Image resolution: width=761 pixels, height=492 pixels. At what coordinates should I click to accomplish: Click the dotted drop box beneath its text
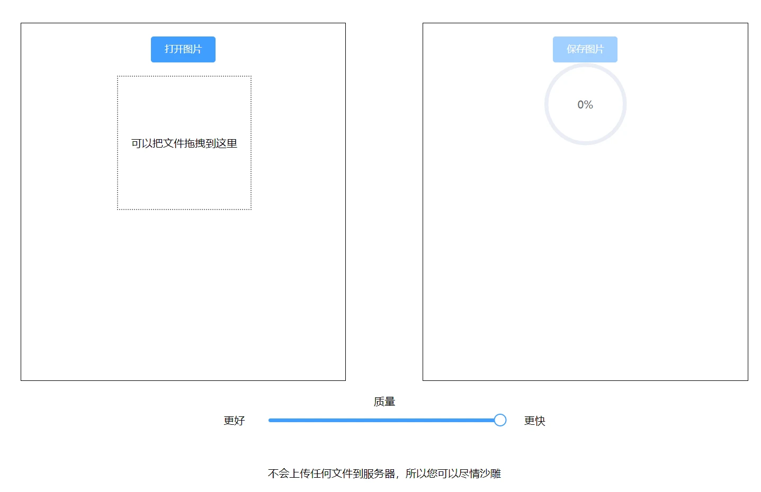pyautogui.click(x=184, y=180)
